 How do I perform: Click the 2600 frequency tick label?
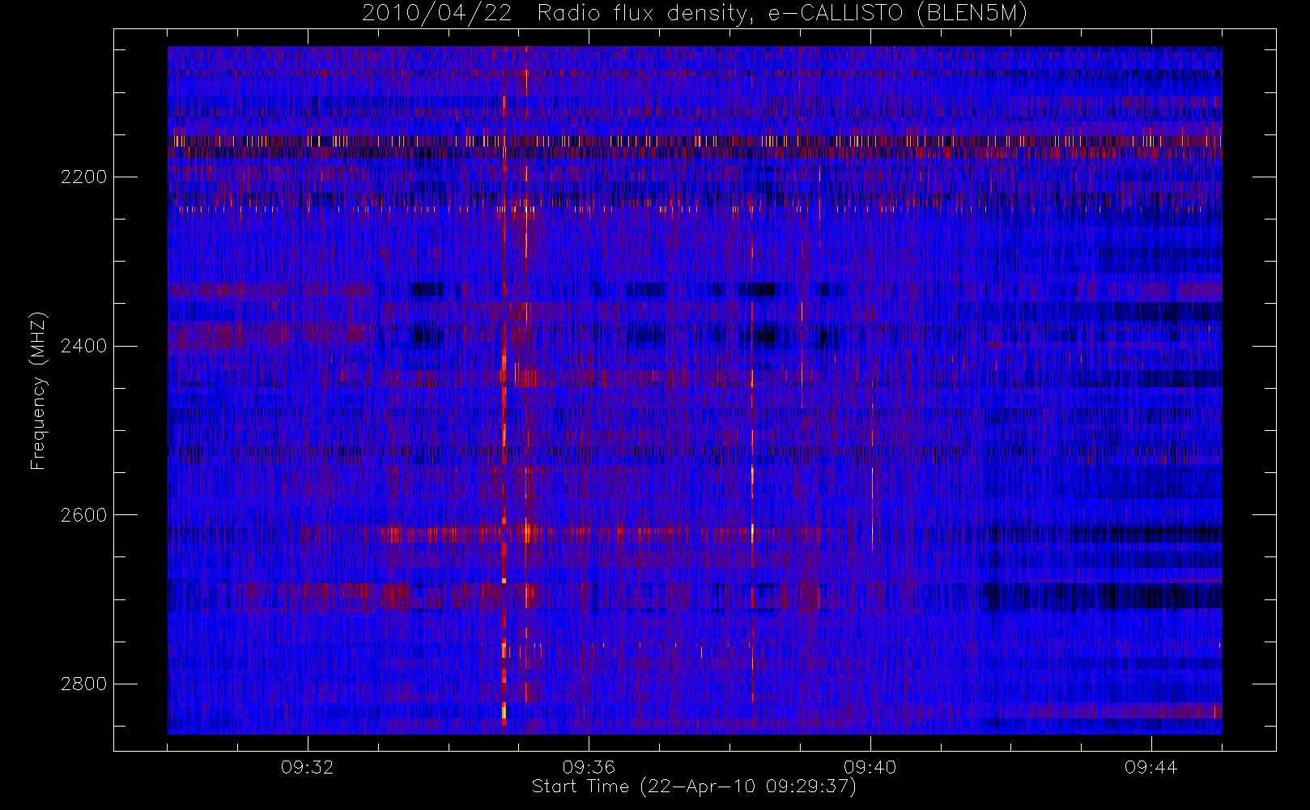pyautogui.click(x=83, y=515)
